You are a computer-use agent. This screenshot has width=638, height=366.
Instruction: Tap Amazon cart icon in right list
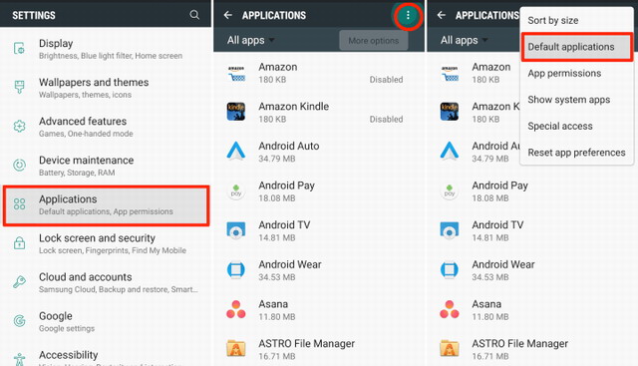click(x=450, y=73)
